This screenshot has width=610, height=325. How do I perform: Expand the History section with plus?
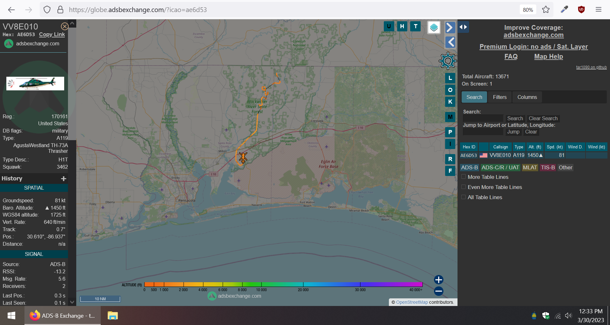(64, 179)
